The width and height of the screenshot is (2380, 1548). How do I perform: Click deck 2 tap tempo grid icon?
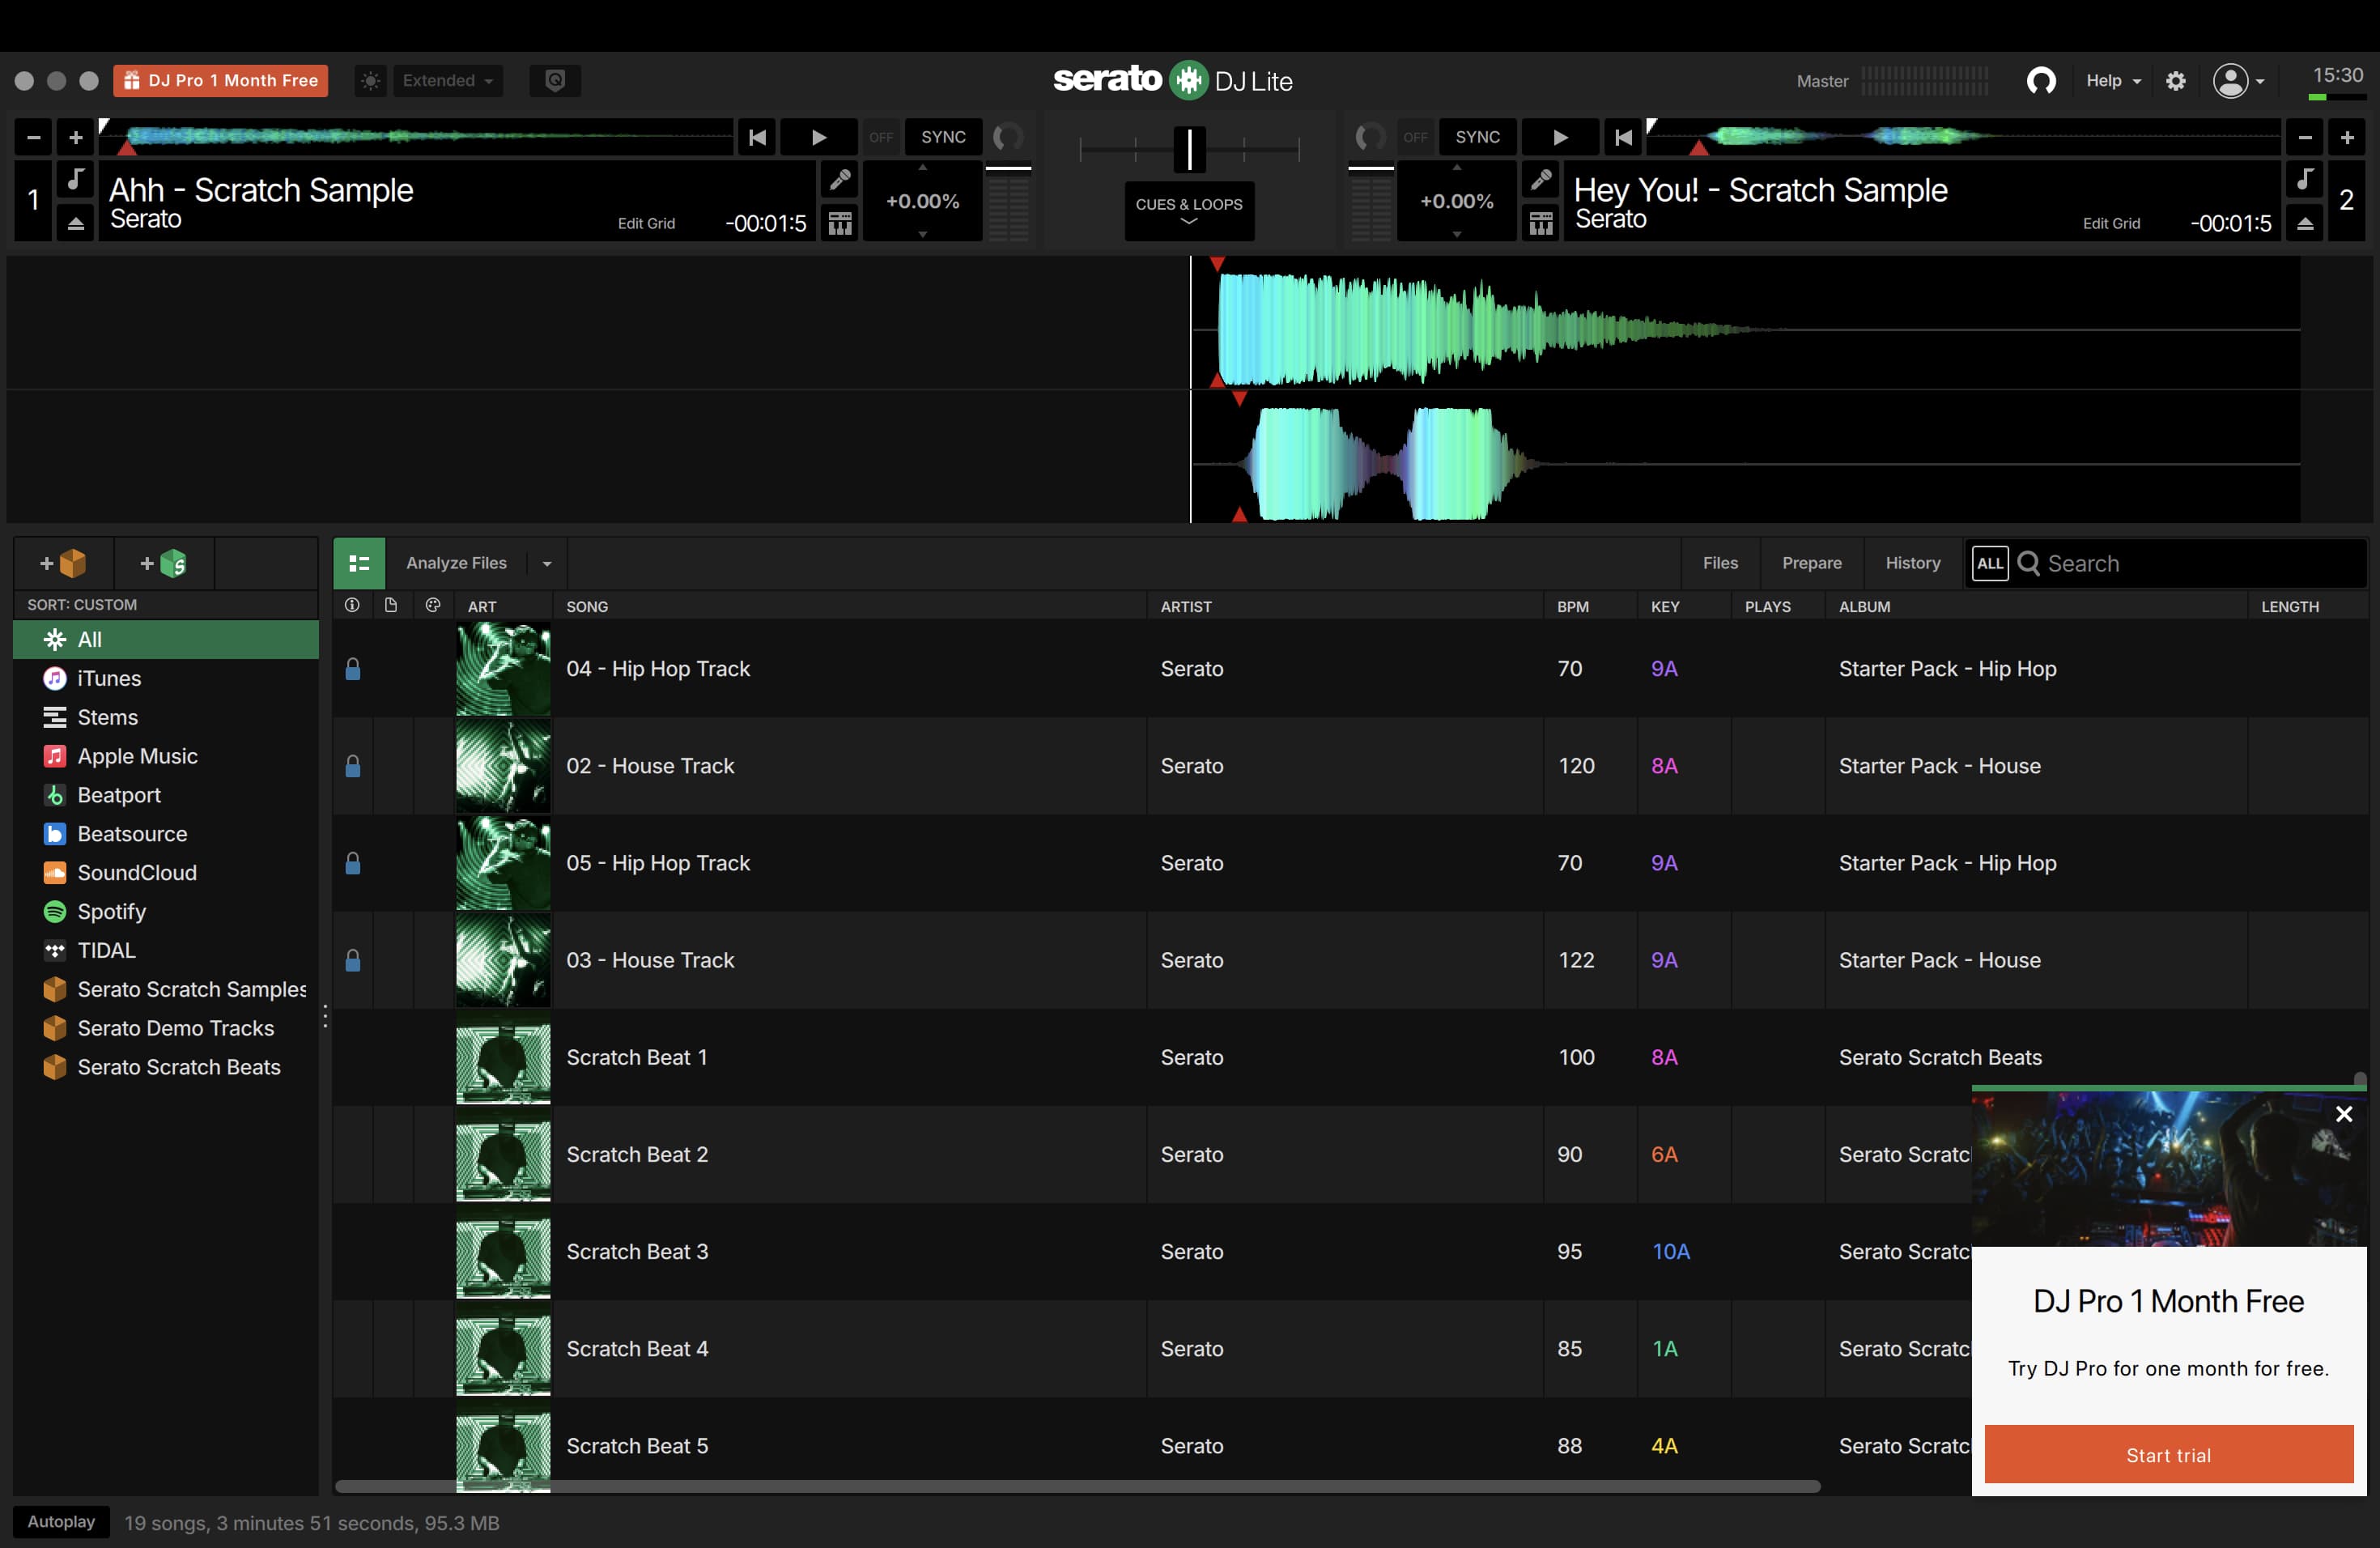pyautogui.click(x=1541, y=223)
